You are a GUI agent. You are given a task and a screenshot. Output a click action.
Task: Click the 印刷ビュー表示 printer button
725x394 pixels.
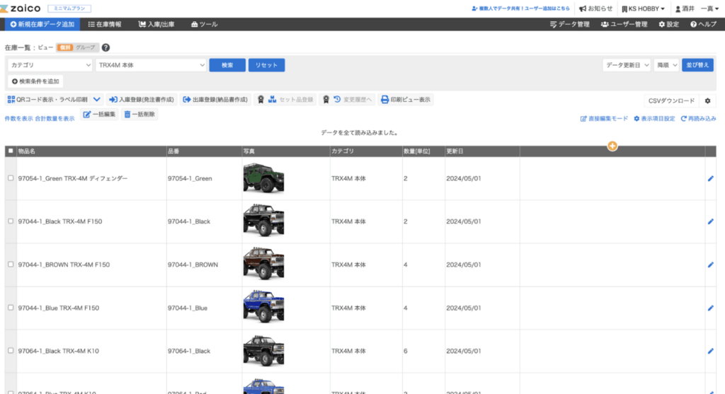coord(405,100)
